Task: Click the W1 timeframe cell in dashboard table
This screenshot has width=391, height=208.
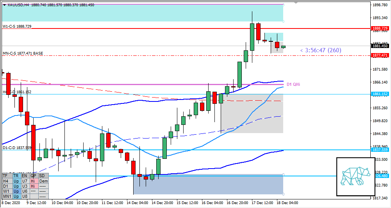Action: tap(7, 191)
